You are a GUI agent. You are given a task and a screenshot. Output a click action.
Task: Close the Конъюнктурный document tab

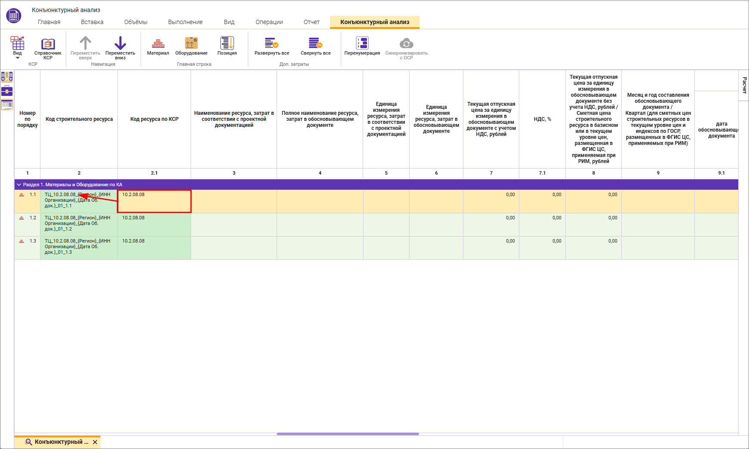tap(95, 442)
